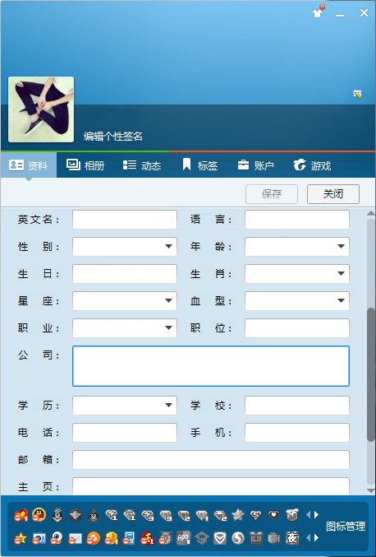Click the QQ penguin smiley badge icon
Screen dimensions: 376x557
point(39,514)
